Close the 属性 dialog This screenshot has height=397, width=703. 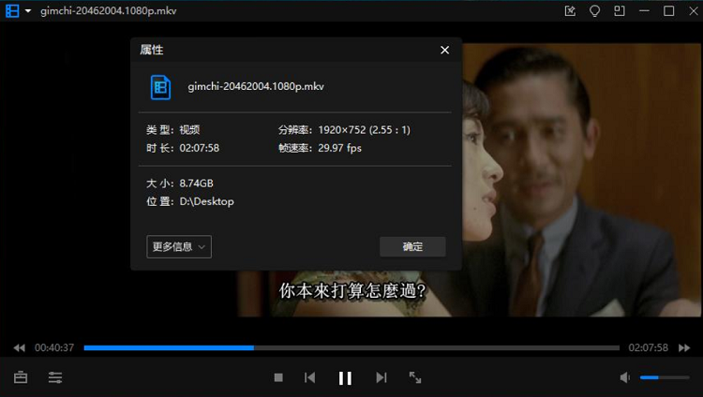pos(444,50)
